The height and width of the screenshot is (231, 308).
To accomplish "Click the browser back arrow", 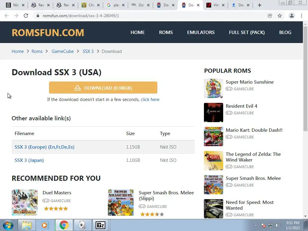I will [7, 16].
